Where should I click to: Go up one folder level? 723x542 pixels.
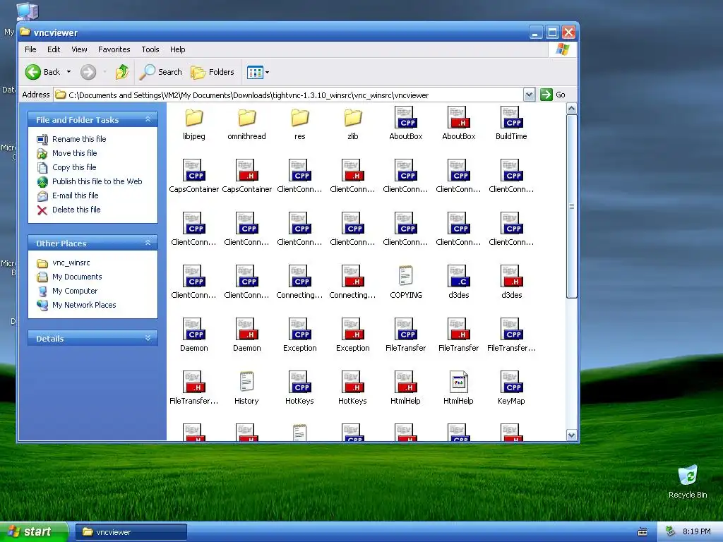(x=122, y=72)
